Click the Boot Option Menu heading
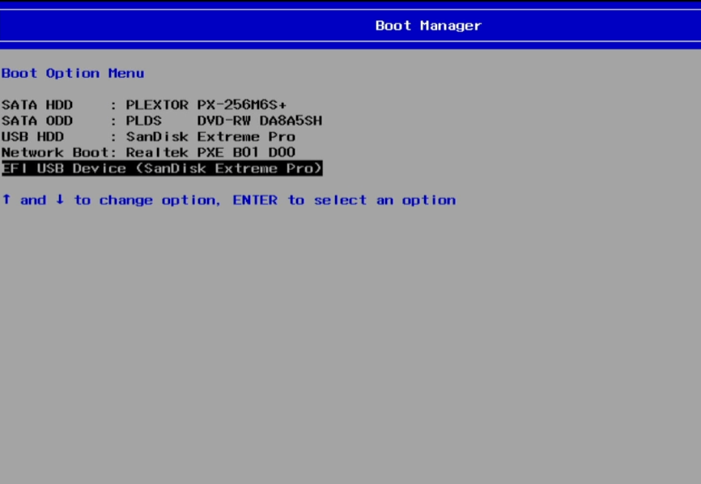701x484 pixels. [73, 74]
